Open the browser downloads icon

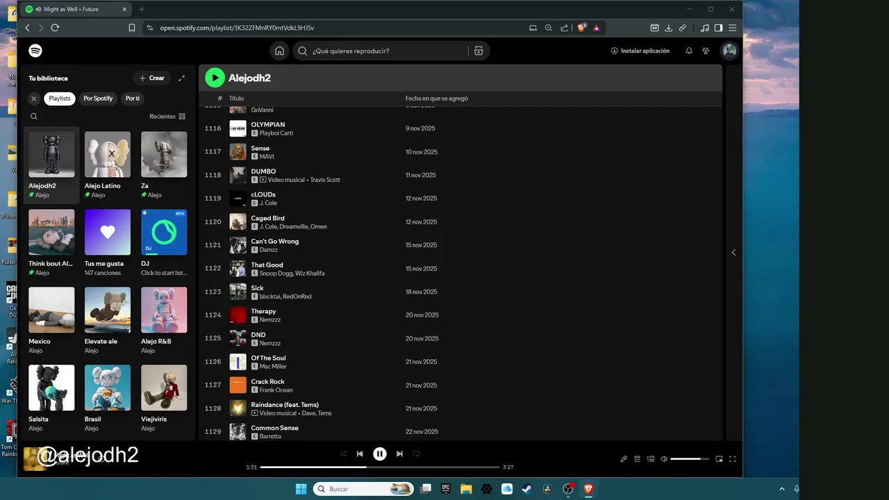668,28
